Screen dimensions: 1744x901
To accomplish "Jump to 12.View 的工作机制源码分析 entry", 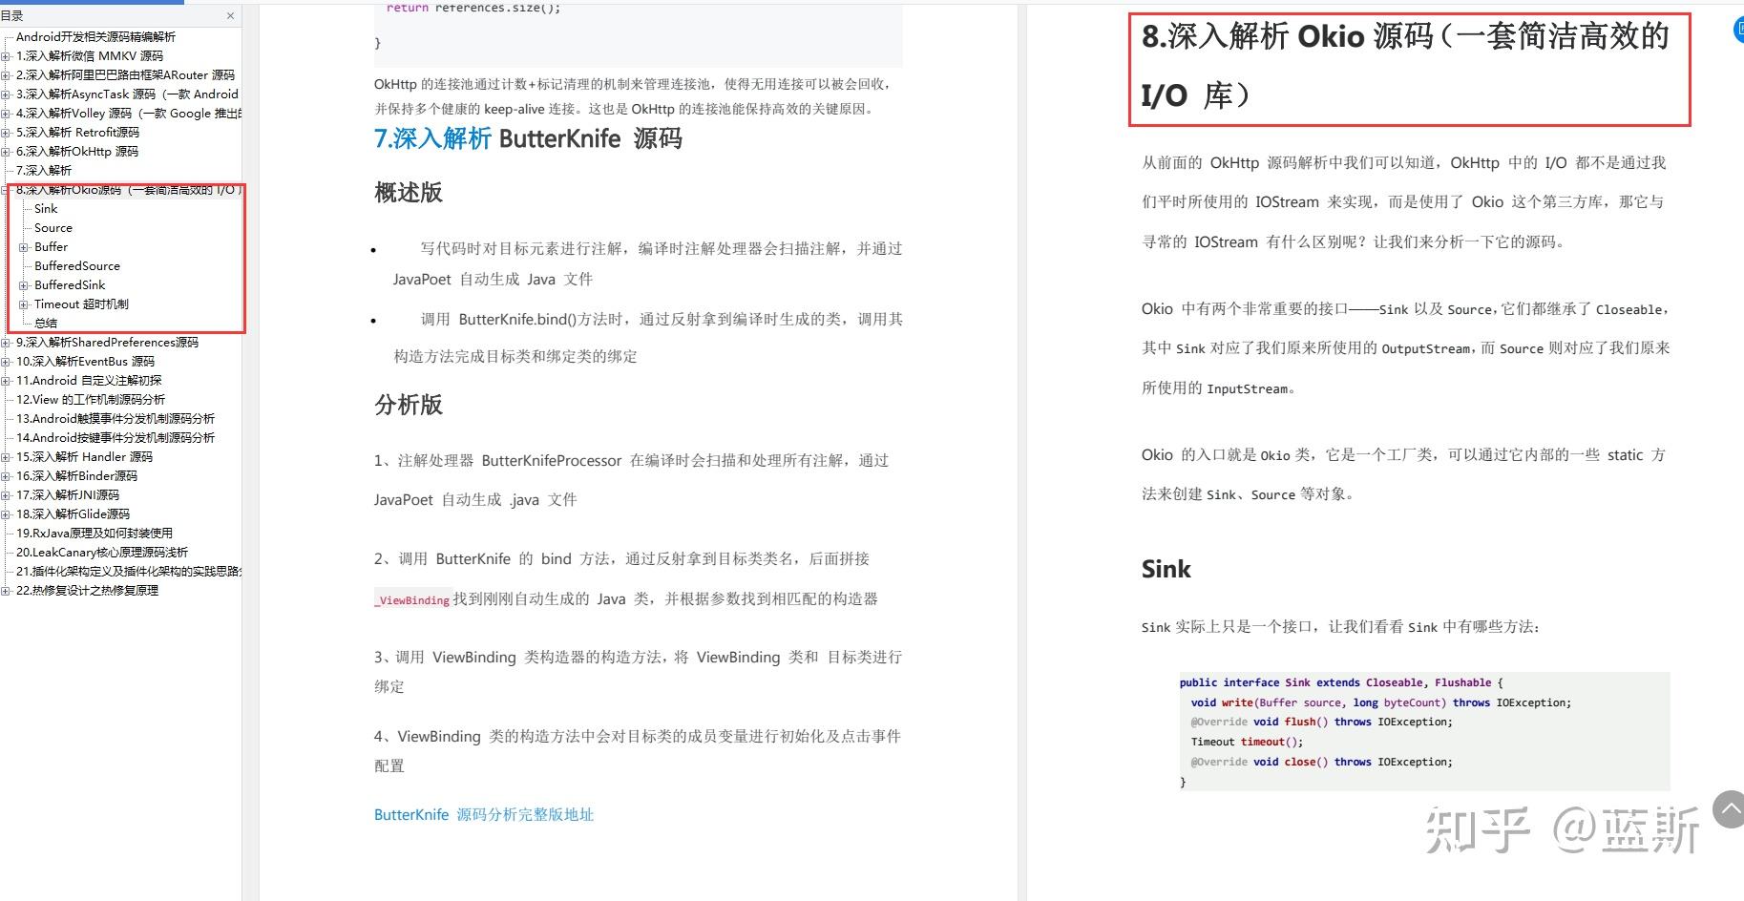I will 91,400.
